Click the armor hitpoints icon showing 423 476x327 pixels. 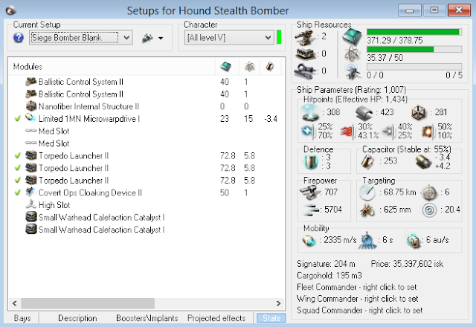[x=364, y=112]
